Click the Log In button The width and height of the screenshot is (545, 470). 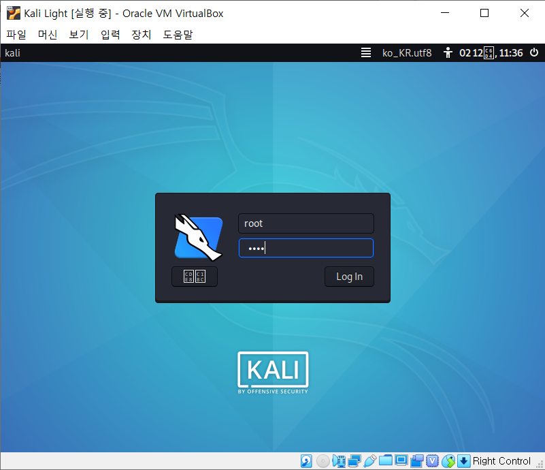click(x=349, y=277)
